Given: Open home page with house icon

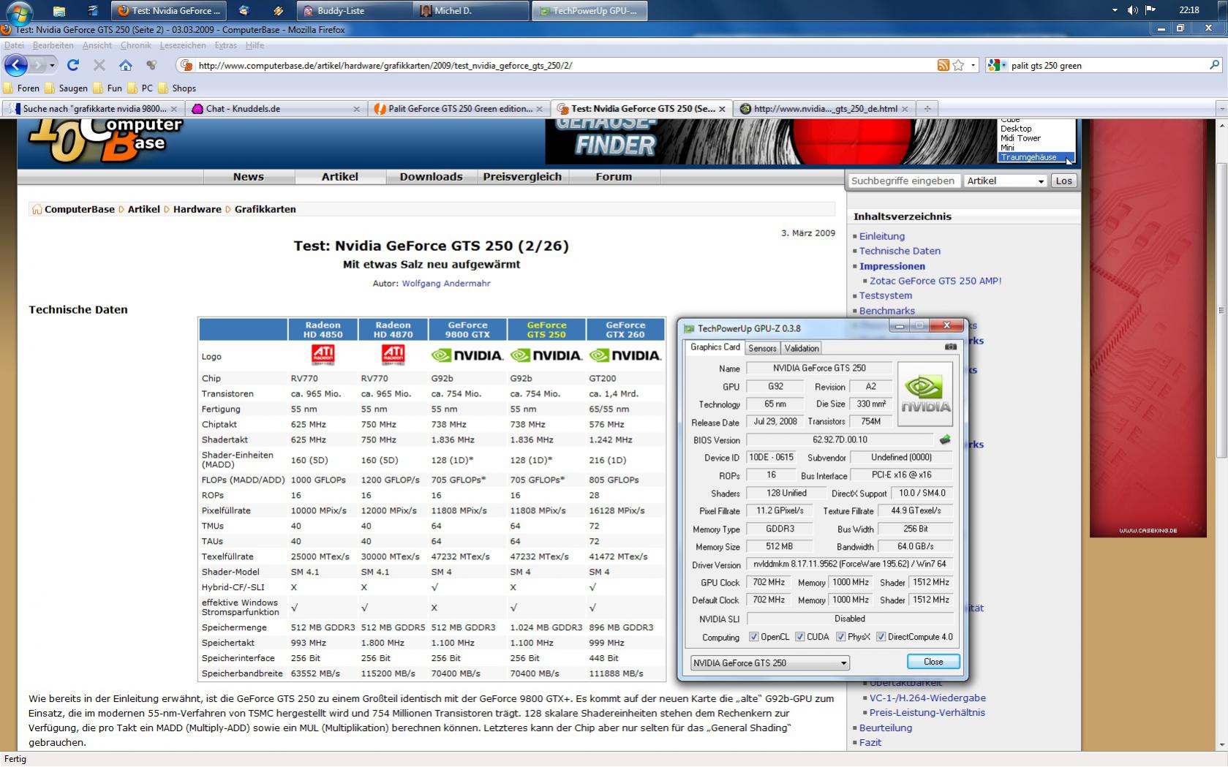Looking at the screenshot, I should [x=126, y=65].
